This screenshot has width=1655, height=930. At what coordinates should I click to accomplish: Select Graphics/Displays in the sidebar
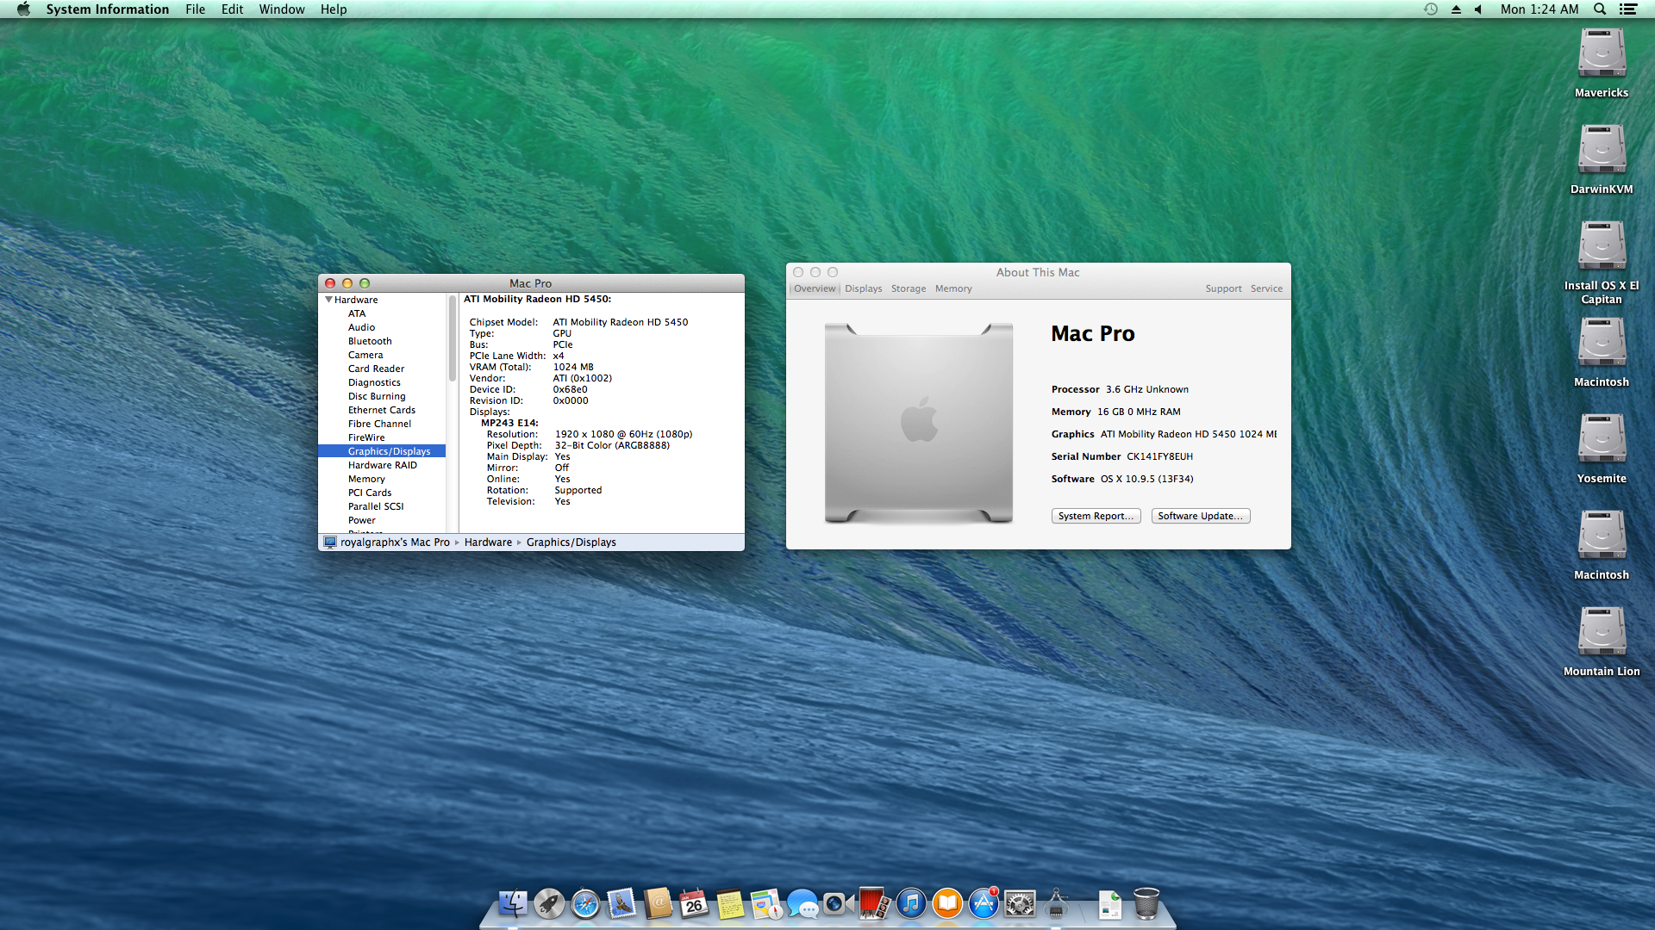pos(389,451)
